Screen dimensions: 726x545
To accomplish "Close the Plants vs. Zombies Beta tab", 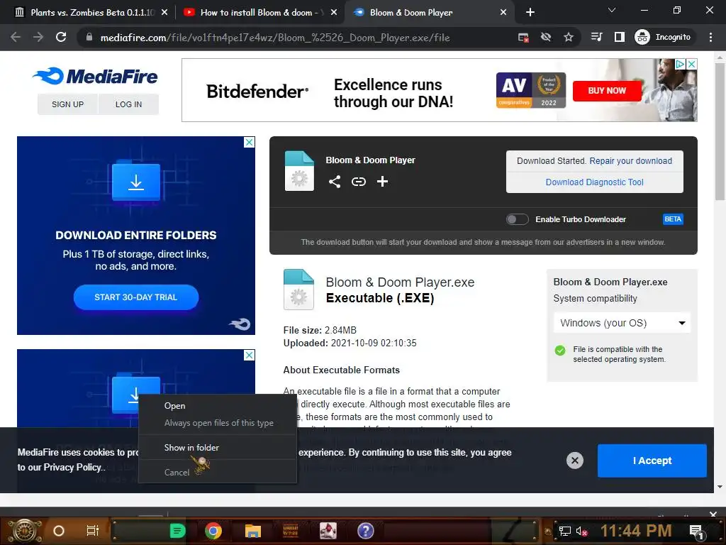I will [x=164, y=13].
